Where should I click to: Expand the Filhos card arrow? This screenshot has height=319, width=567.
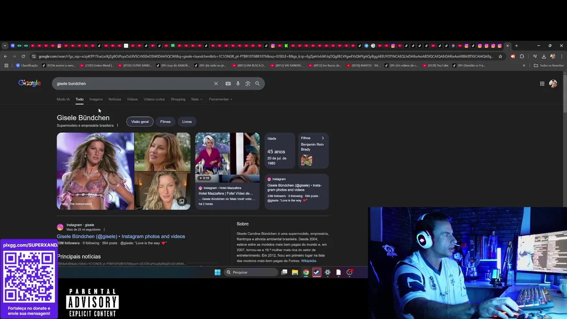tap(322, 138)
